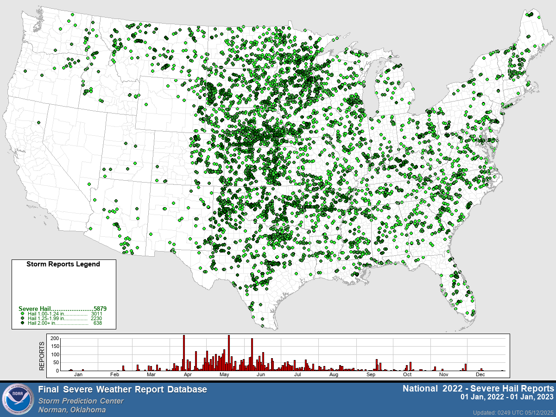Image resolution: width=556 pixels, height=417 pixels.
Task: Click the NOAA circular logo
Action: (18, 399)
